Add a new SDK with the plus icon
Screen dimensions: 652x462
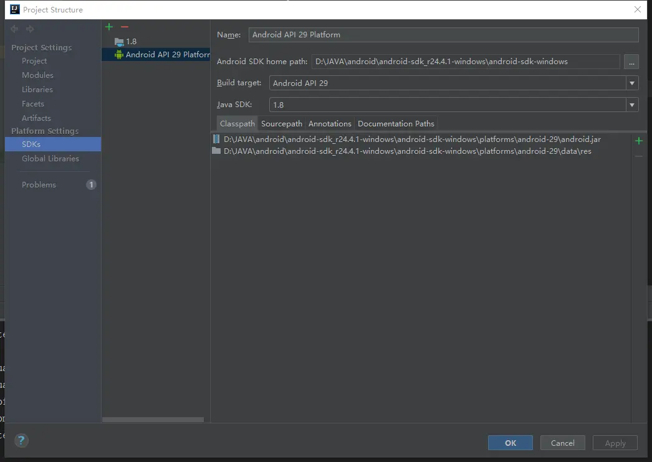(x=109, y=27)
